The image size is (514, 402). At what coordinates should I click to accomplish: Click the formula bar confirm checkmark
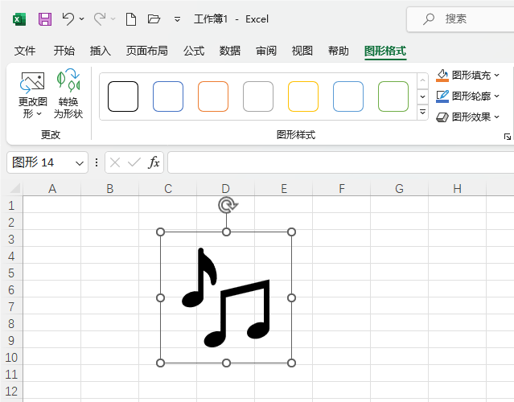134,162
